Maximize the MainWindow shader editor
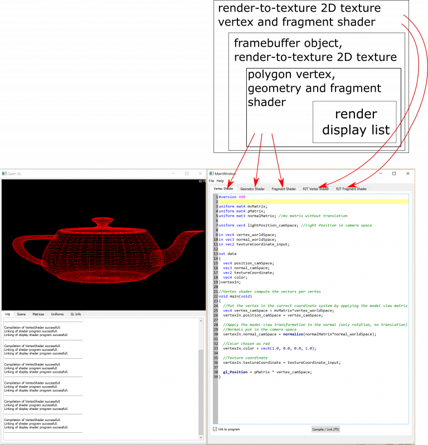Viewport: 428px width, 445px height. pyautogui.click(x=394, y=174)
